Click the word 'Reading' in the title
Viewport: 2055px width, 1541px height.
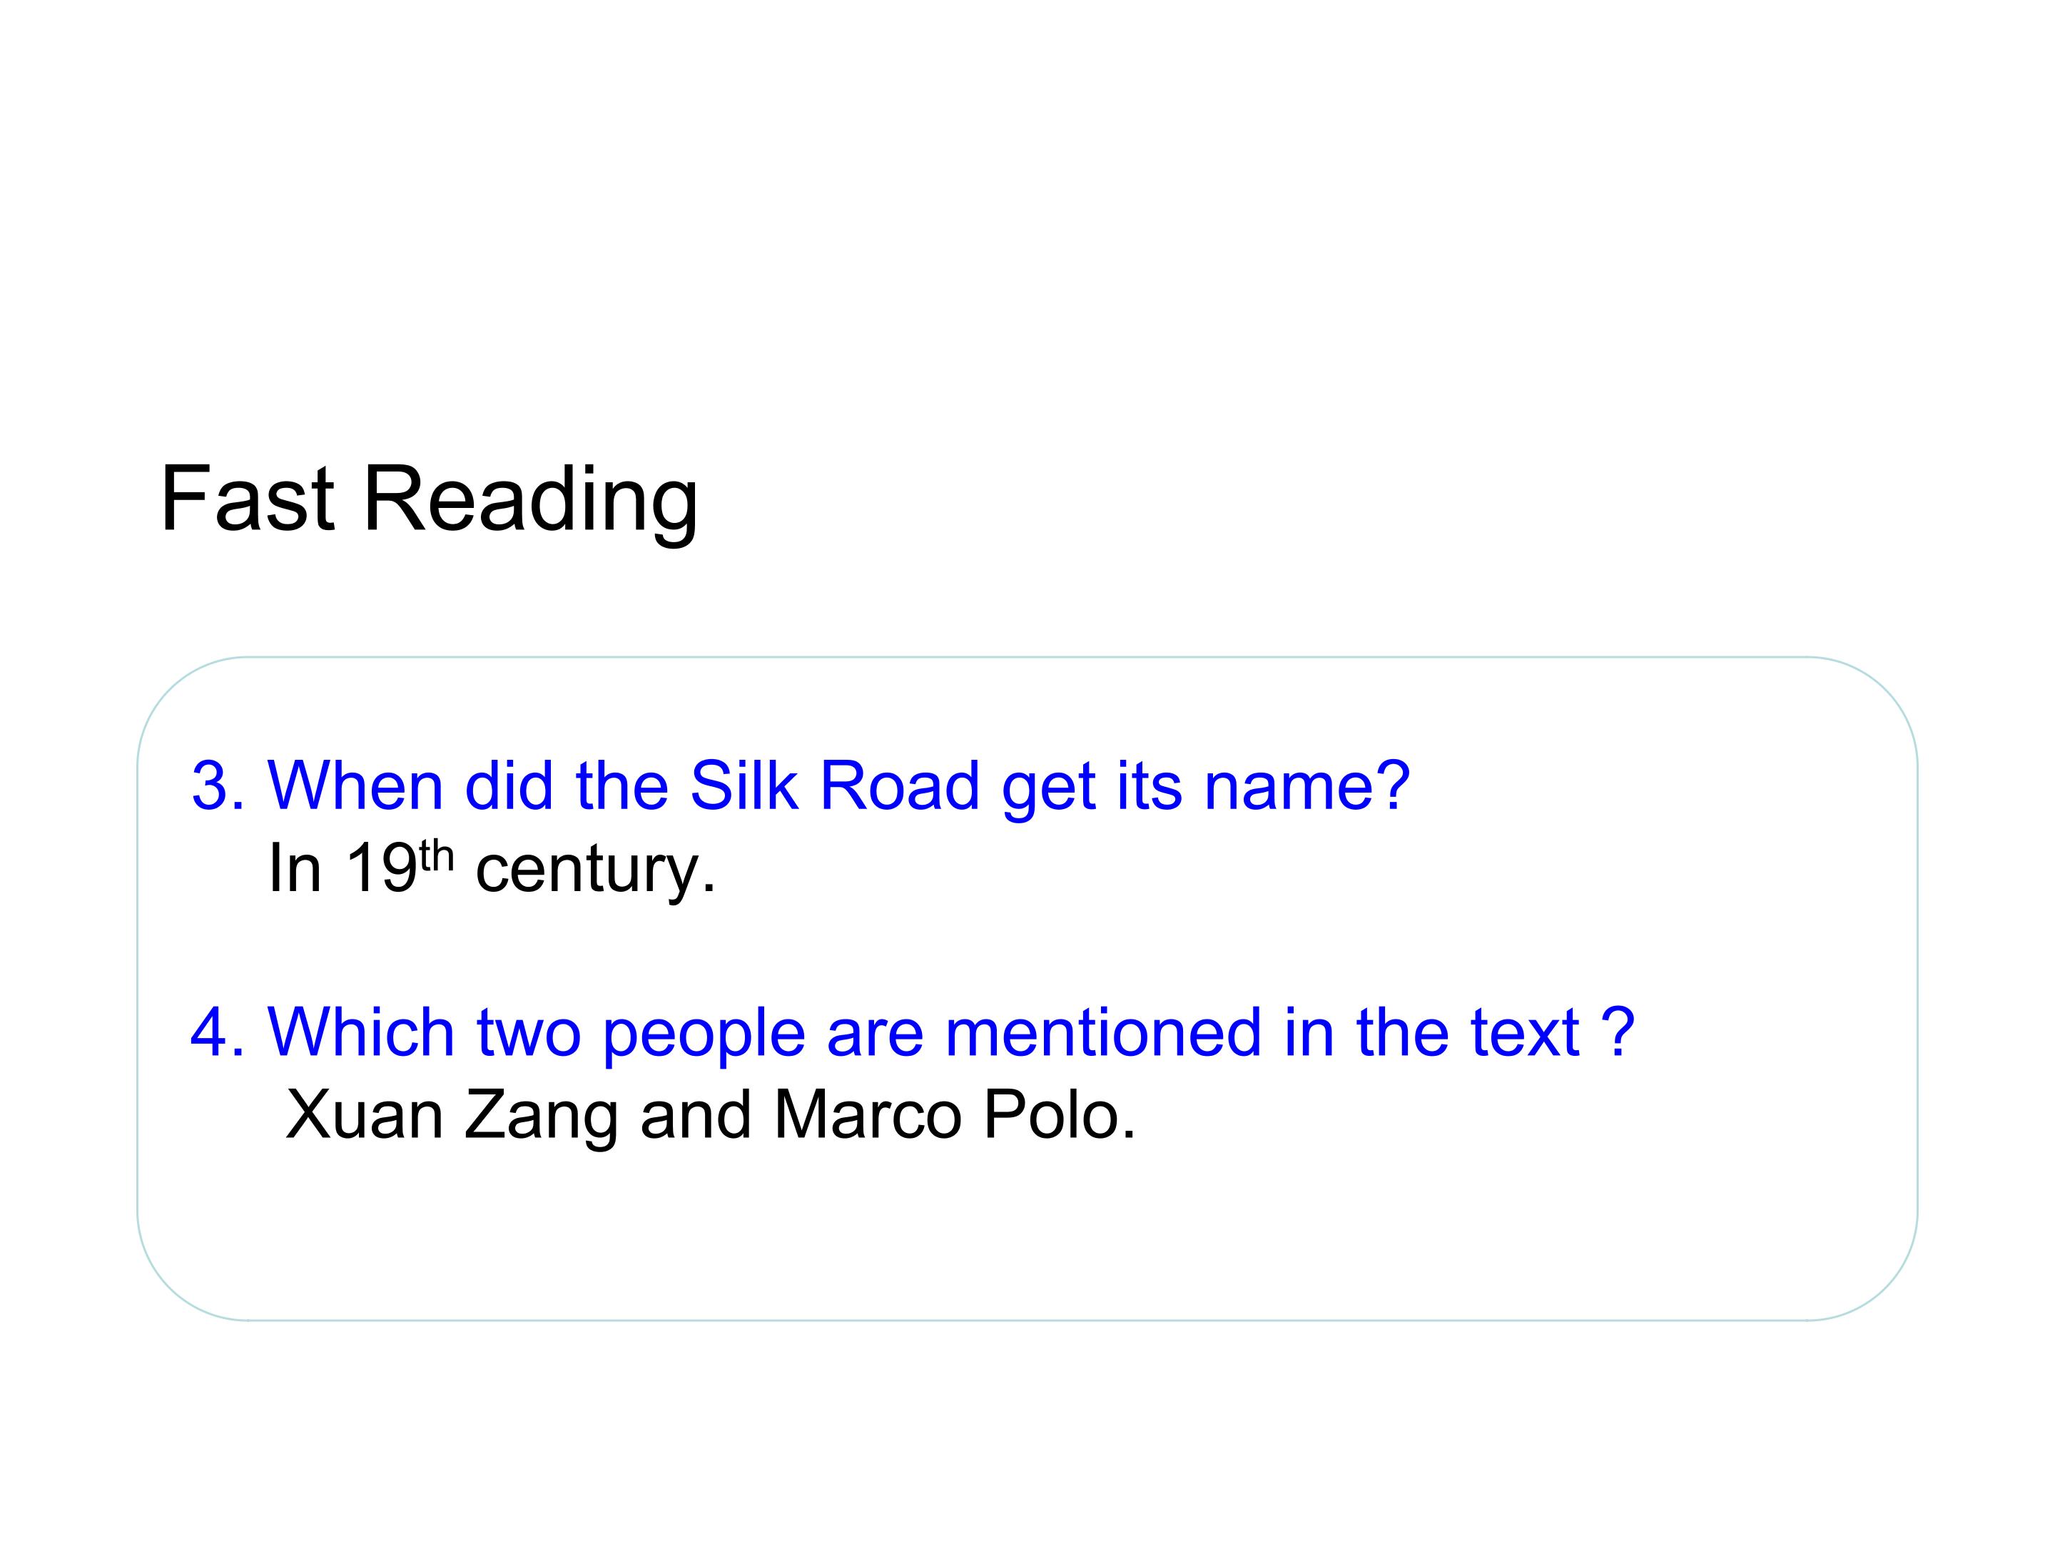tap(529, 501)
